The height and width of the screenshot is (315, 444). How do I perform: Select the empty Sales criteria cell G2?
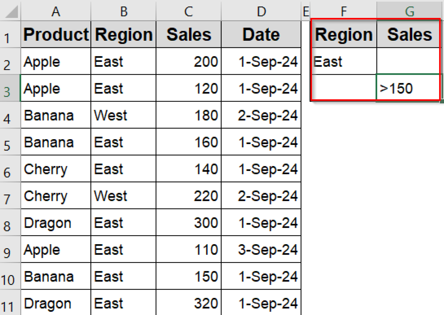(408, 61)
